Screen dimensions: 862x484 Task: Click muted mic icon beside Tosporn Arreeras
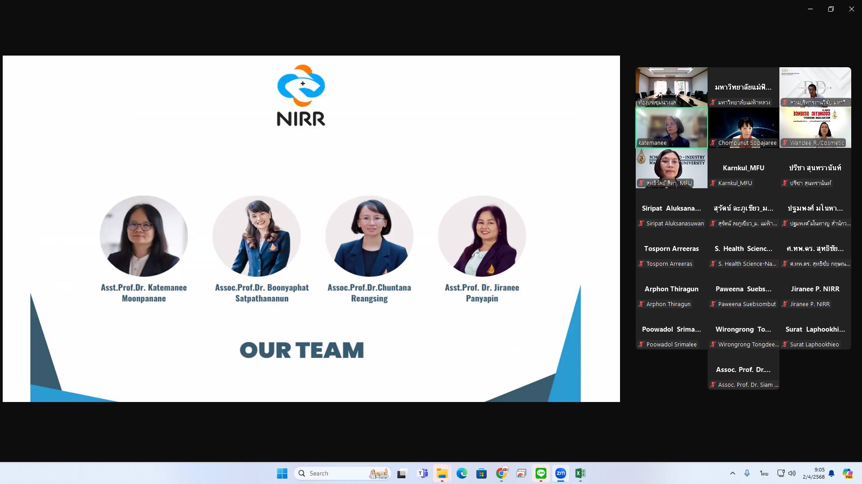(641, 264)
